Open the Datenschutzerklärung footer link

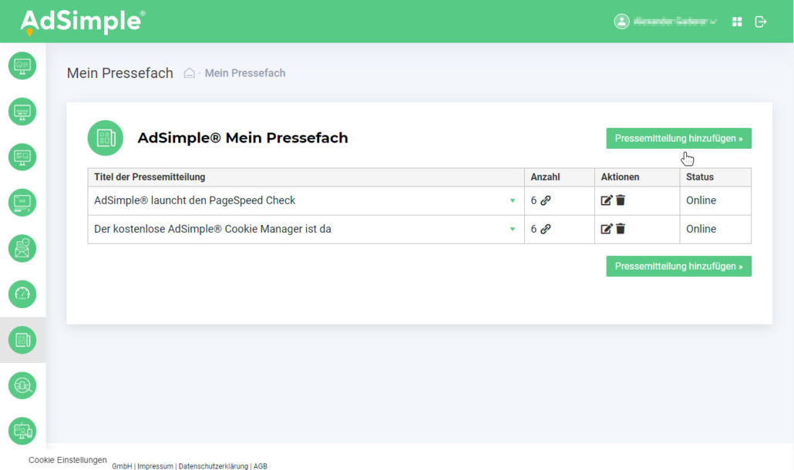coord(213,466)
